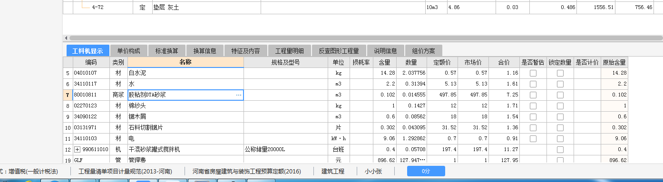Click the 原始含量 column header
Viewport: 663px width, 182px height.
(614, 62)
